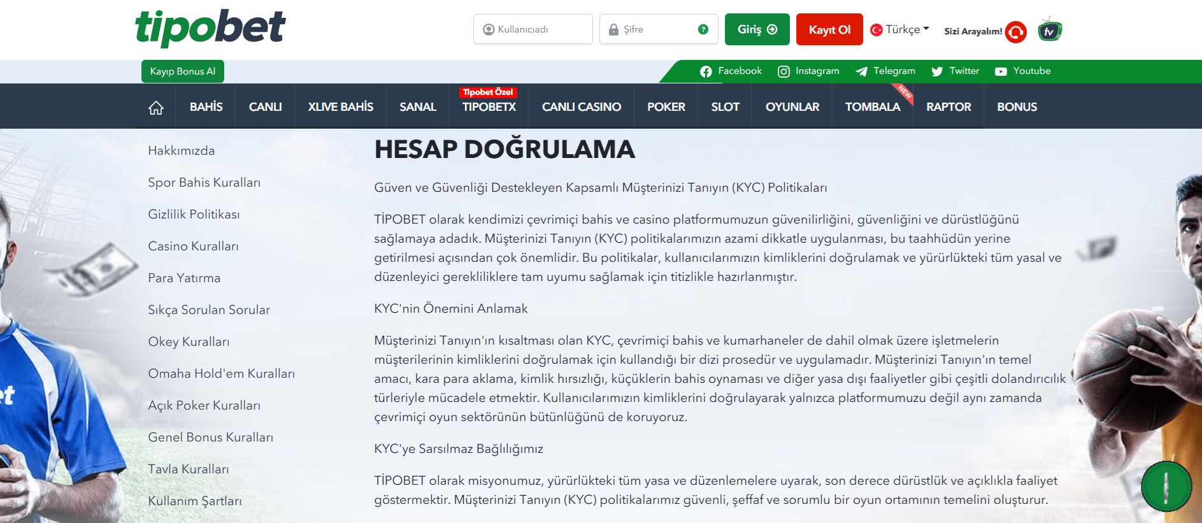Go to the TIPOBETX menu item
The image size is (1202, 523).
[489, 107]
